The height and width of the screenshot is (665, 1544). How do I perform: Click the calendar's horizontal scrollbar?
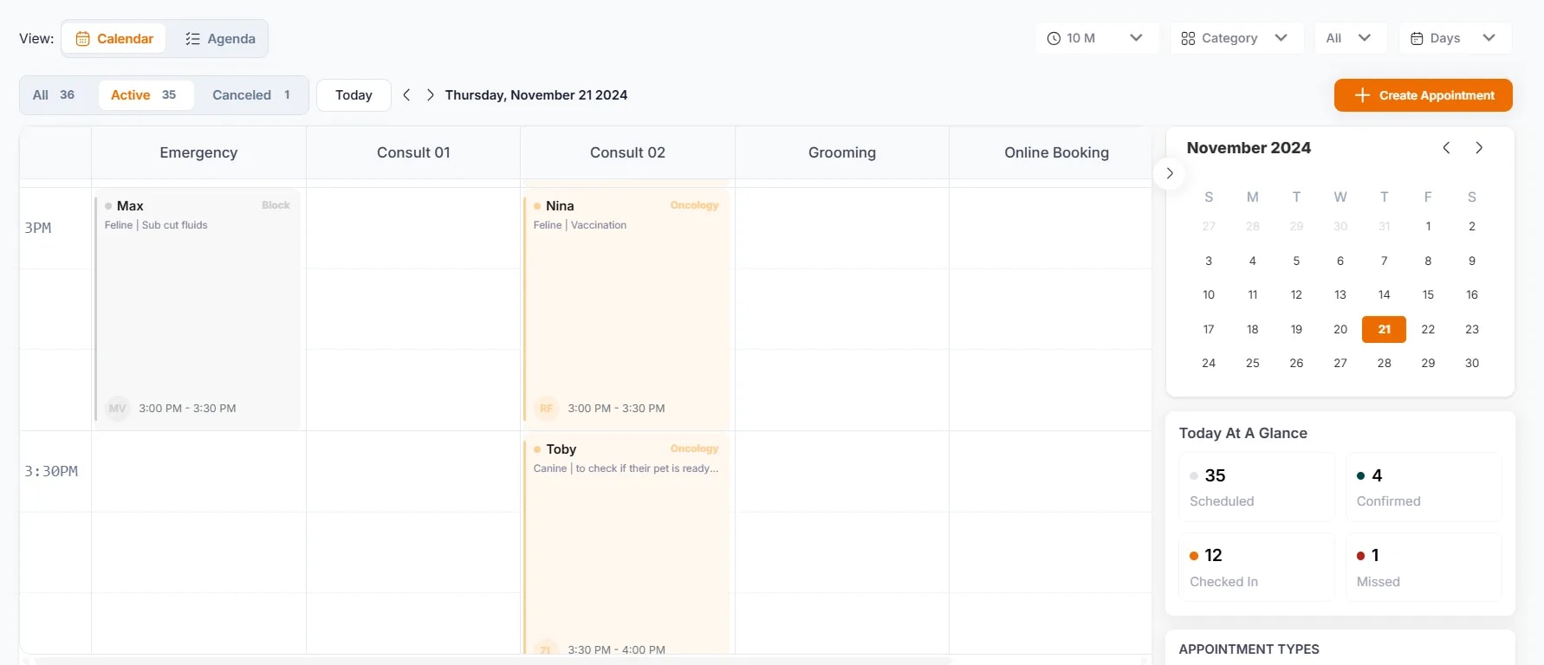pos(493,661)
